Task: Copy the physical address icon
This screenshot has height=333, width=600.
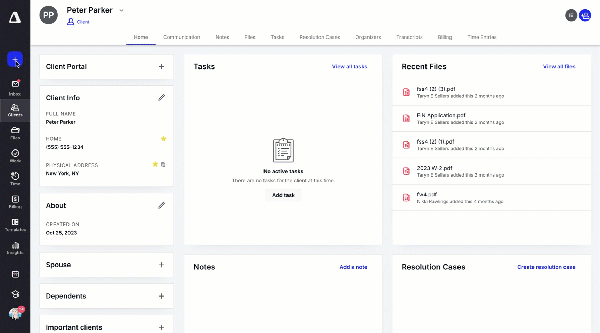Action: pyautogui.click(x=163, y=164)
